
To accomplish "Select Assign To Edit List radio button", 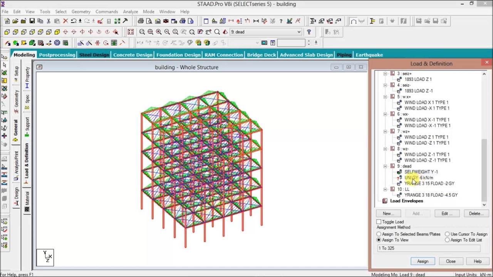I will click(447, 240).
